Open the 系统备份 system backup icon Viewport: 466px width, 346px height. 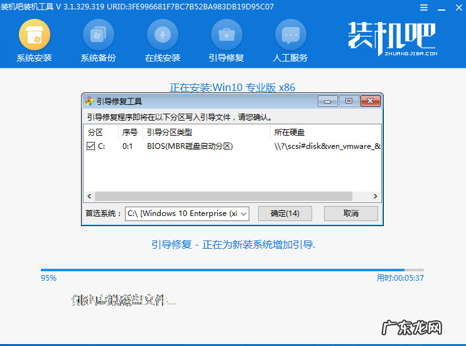(98, 35)
